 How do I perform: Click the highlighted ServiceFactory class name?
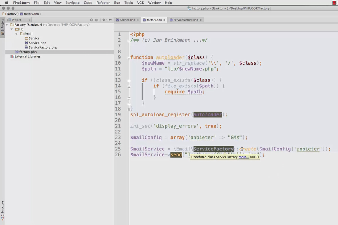pos(213,149)
